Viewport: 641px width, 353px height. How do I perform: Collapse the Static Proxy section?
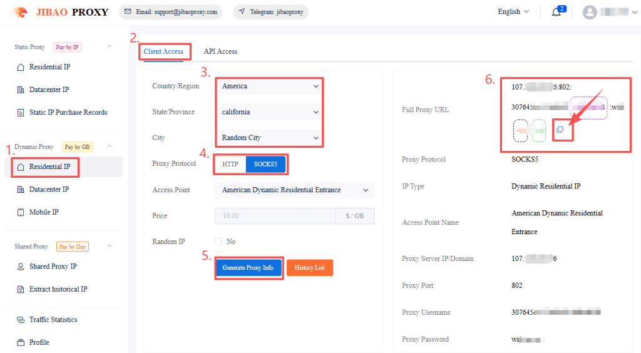(x=110, y=47)
